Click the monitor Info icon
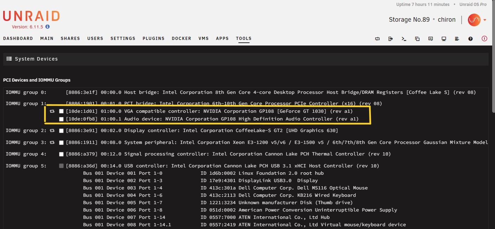Screen dimensions: 495x229 pos(444,39)
